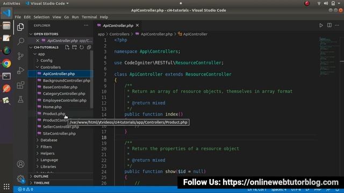Open the Manage gear icon
Viewport: 344px width, 193px height.
point(20,179)
